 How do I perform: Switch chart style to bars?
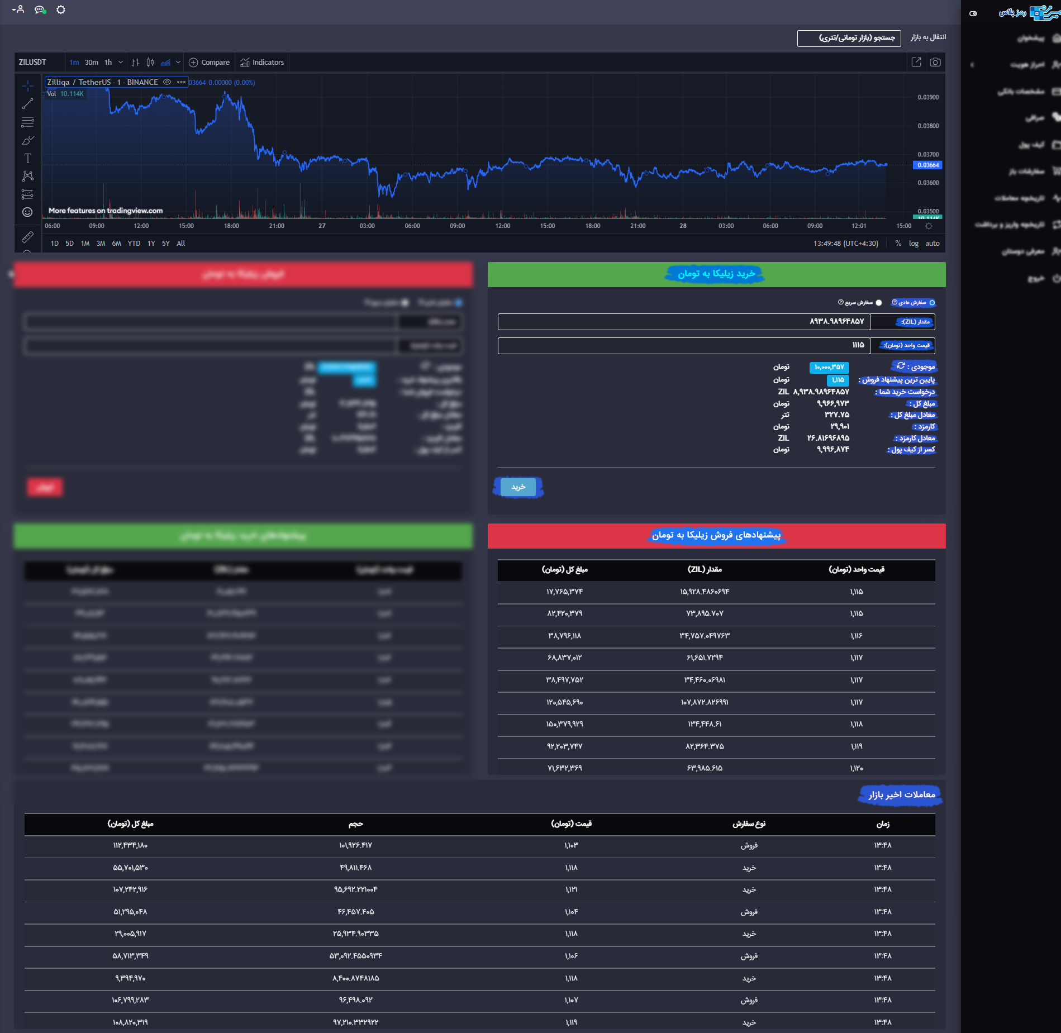point(135,63)
